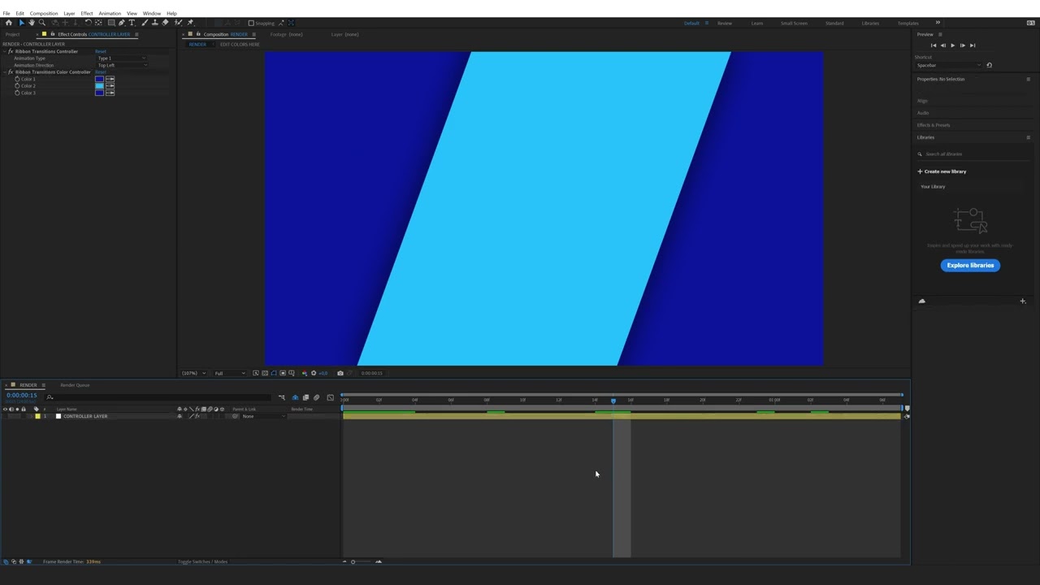Open the composition flowchart icon in timeline

coord(282,397)
